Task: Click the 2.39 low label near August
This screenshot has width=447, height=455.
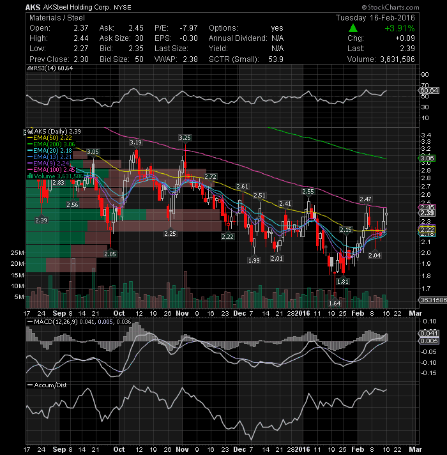Action: click(x=41, y=220)
